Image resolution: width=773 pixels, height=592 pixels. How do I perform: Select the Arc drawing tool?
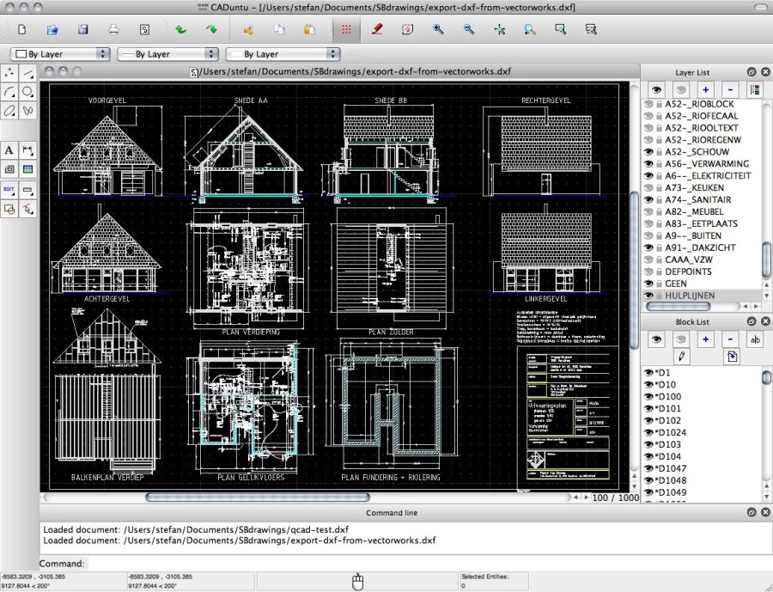click(9, 92)
